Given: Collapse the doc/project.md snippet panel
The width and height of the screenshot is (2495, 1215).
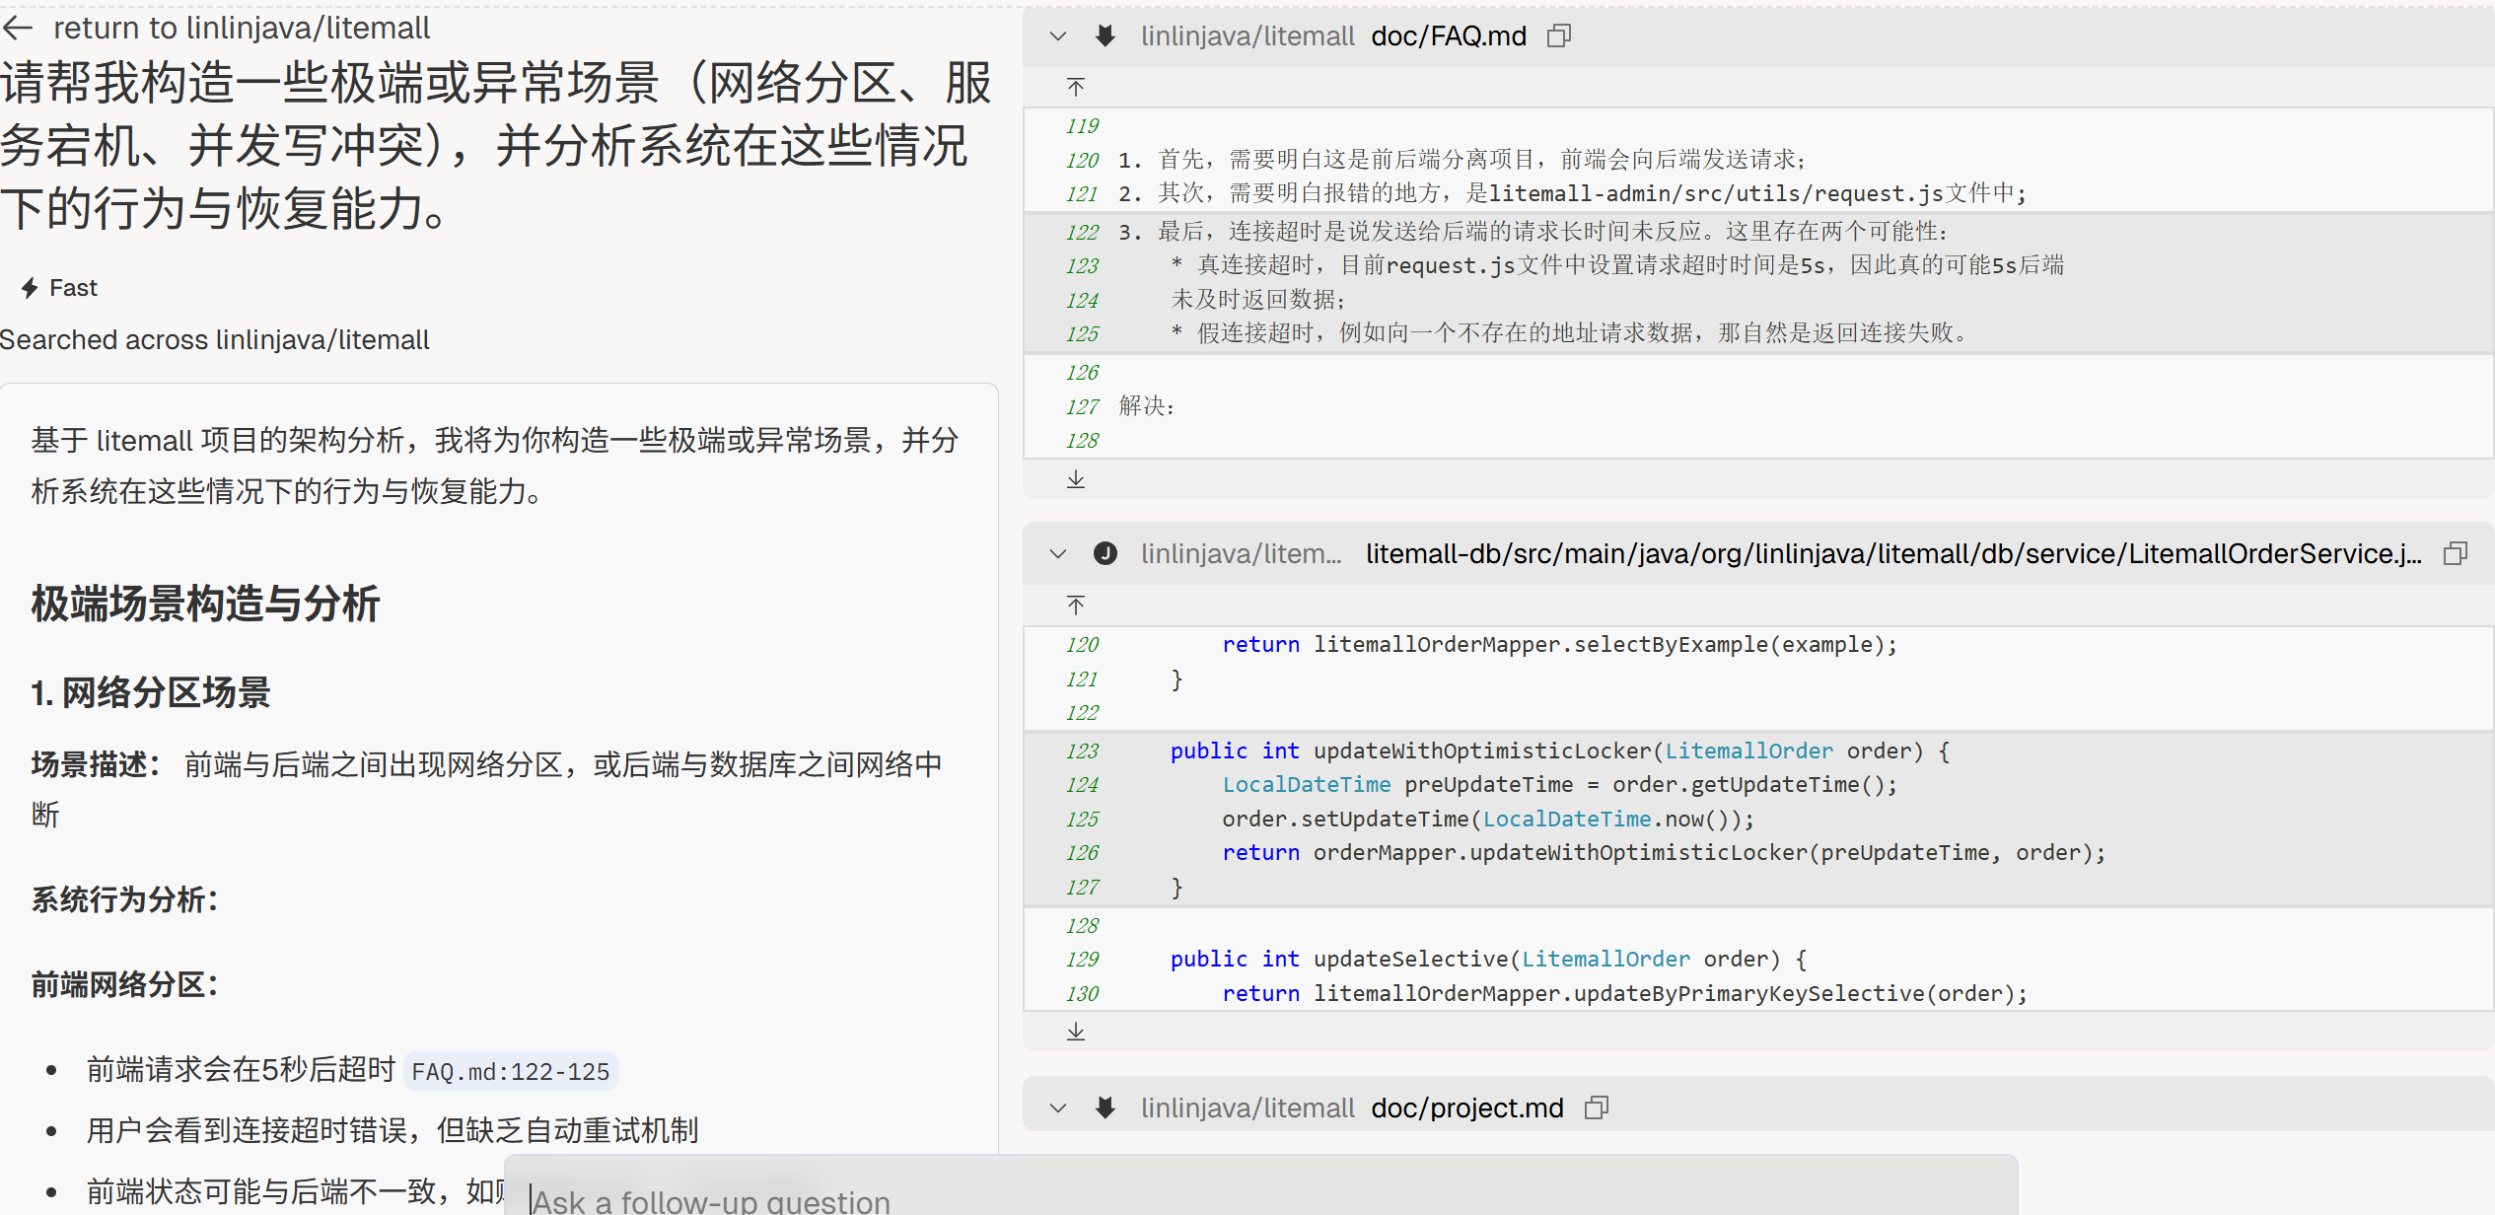Looking at the screenshot, I should tap(1058, 1108).
